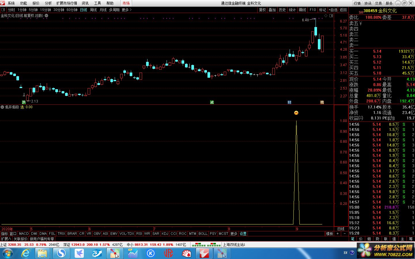Add stock via +自选 button
Screen dimensions: 415x259
tap(333, 10)
